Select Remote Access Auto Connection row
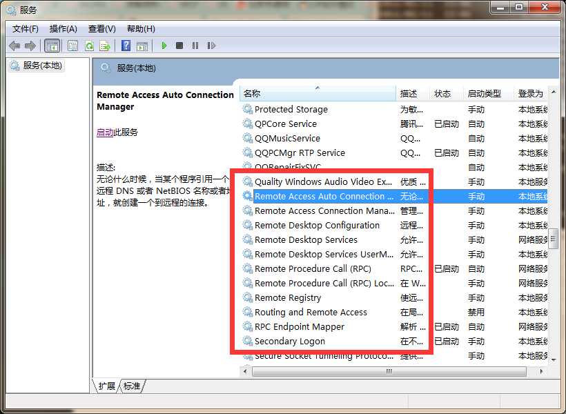The height and width of the screenshot is (414, 566). pos(395,197)
